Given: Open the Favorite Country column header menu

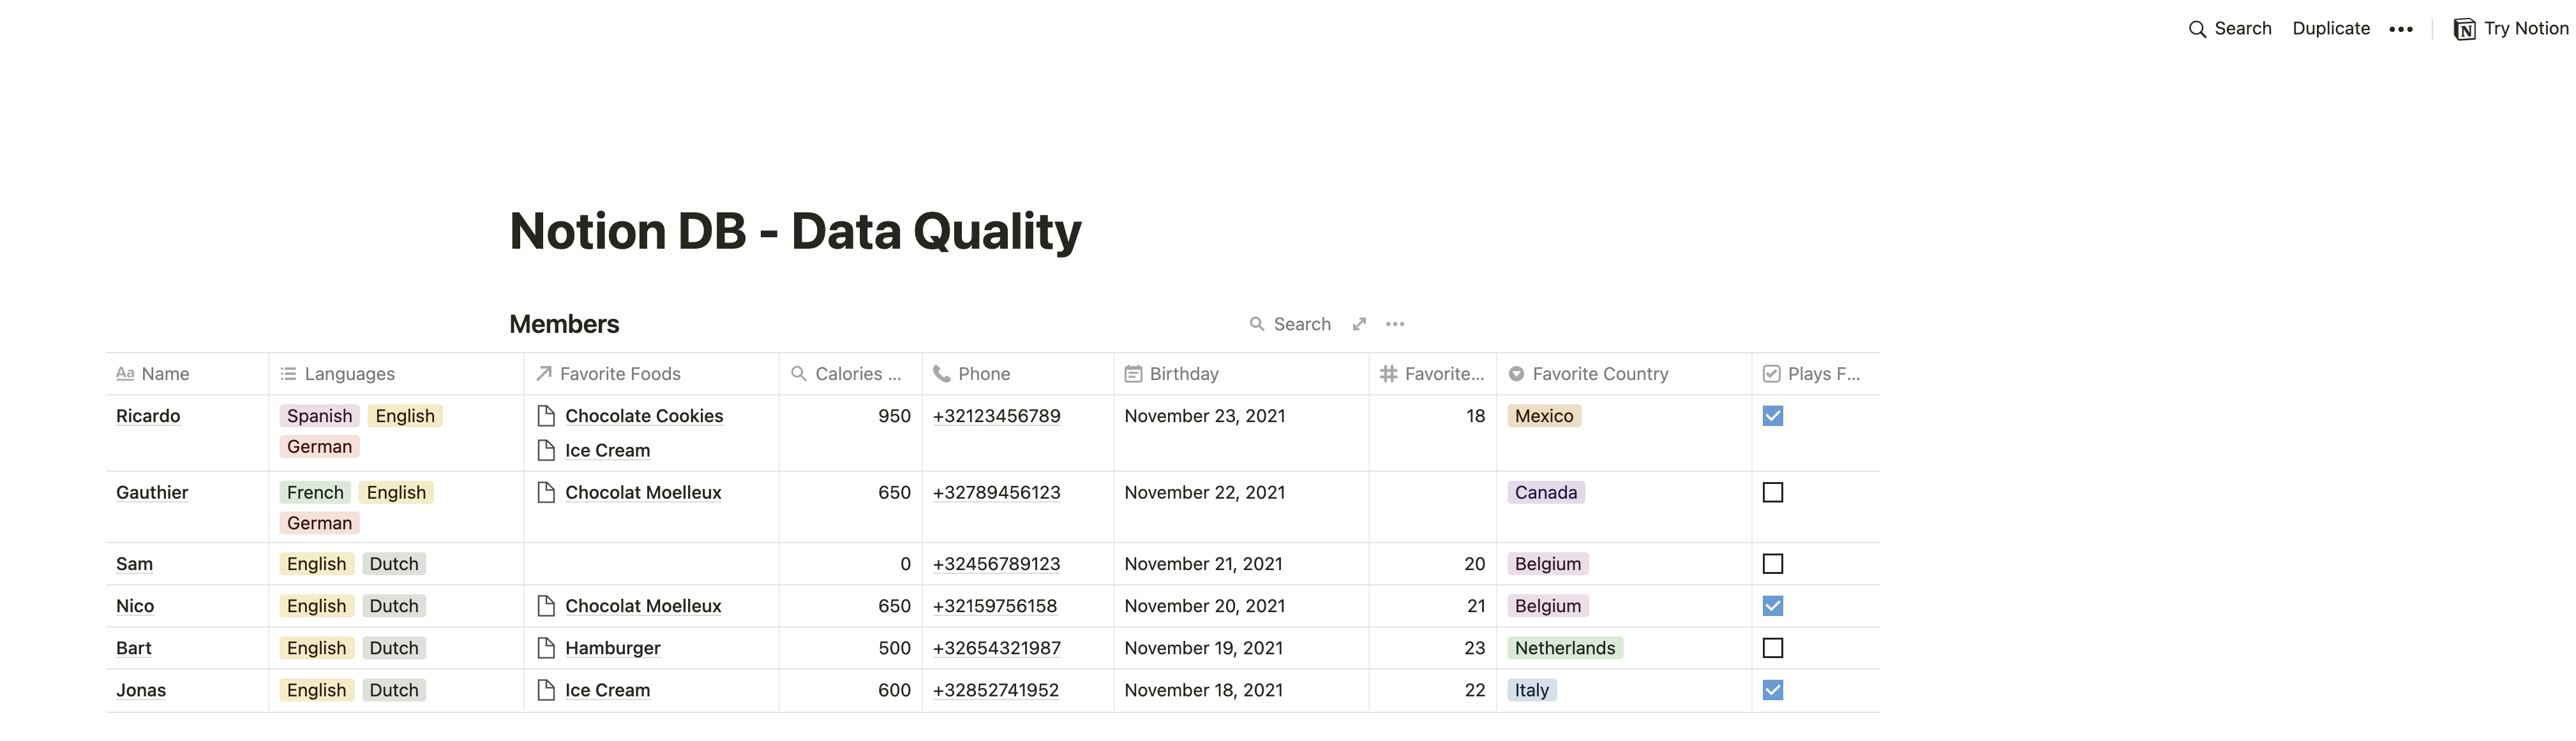Looking at the screenshot, I should (x=1599, y=374).
